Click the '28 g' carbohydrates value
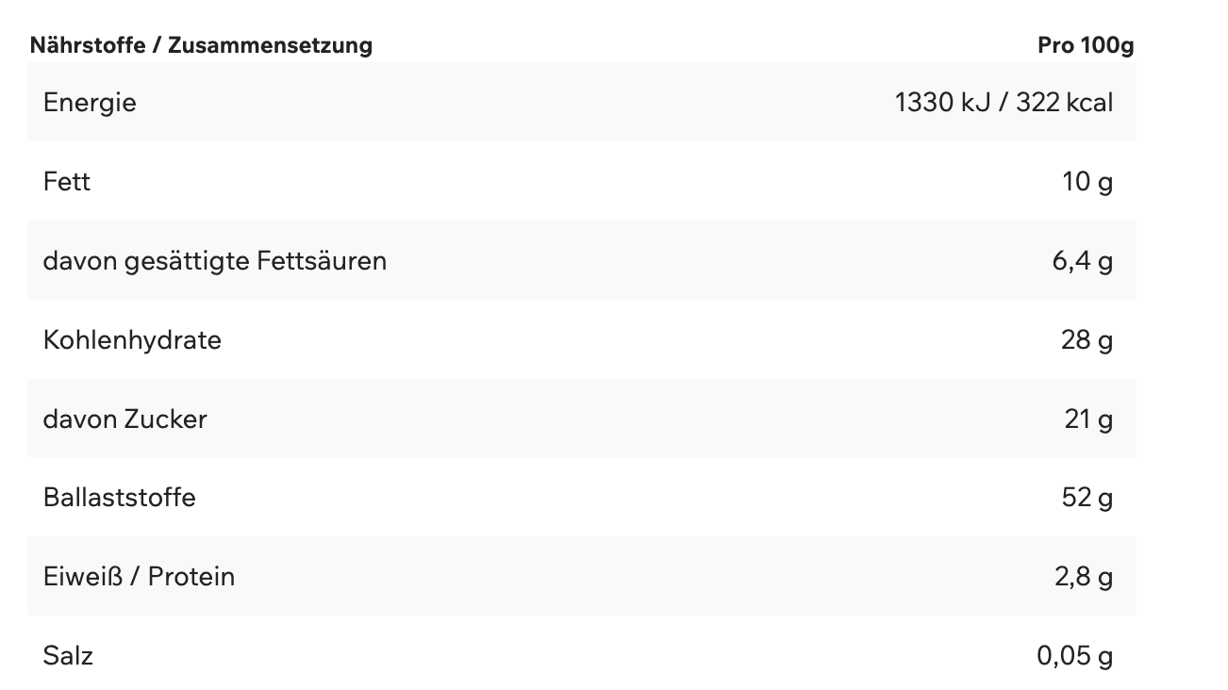This screenshot has width=1228, height=690. (1087, 339)
